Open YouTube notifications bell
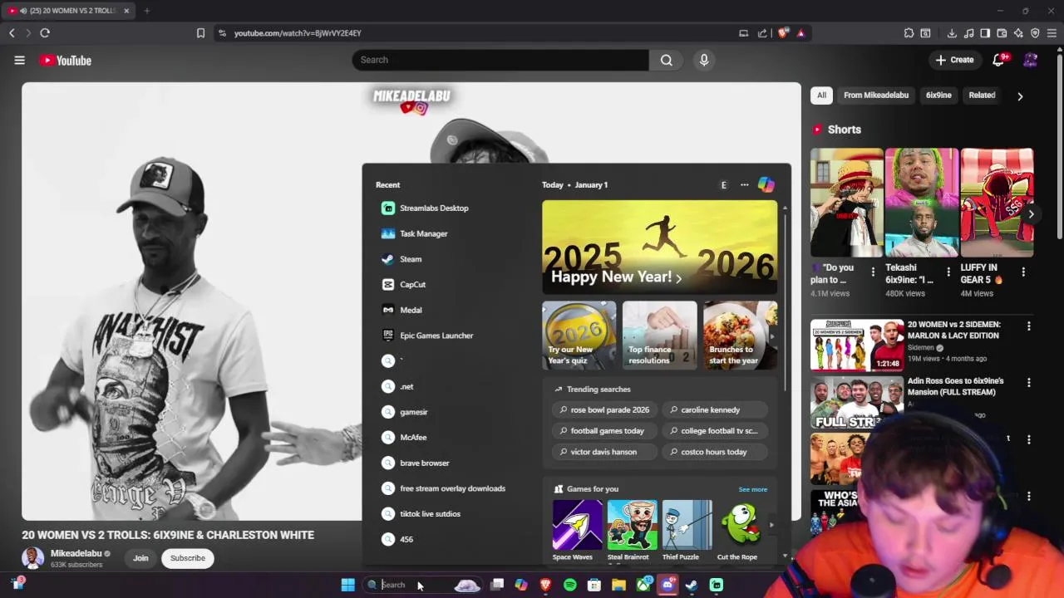 (998, 60)
